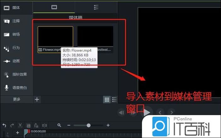Switch to the media bin filmstrip tab

point(54,7)
